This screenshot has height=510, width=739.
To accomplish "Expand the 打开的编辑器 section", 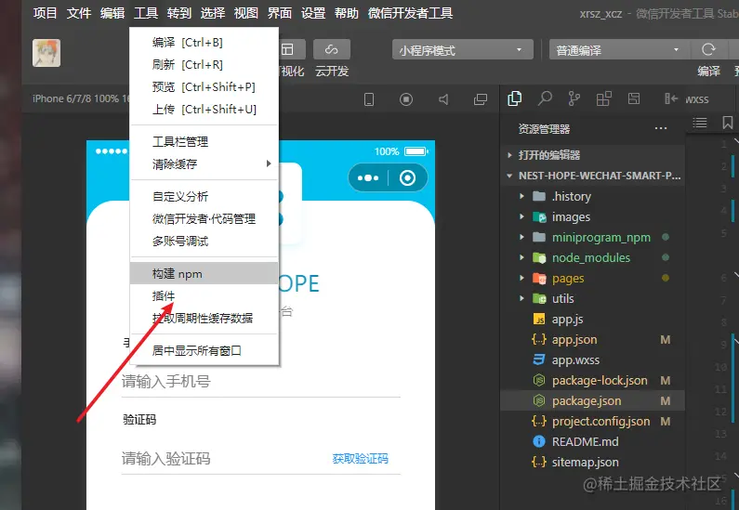I will coord(592,155).
